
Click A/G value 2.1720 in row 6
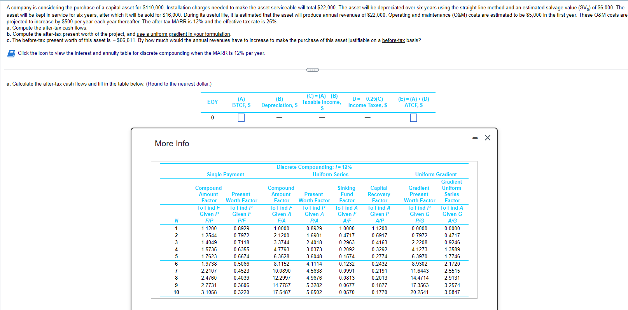pyautogui.click(x=452, y=264)
